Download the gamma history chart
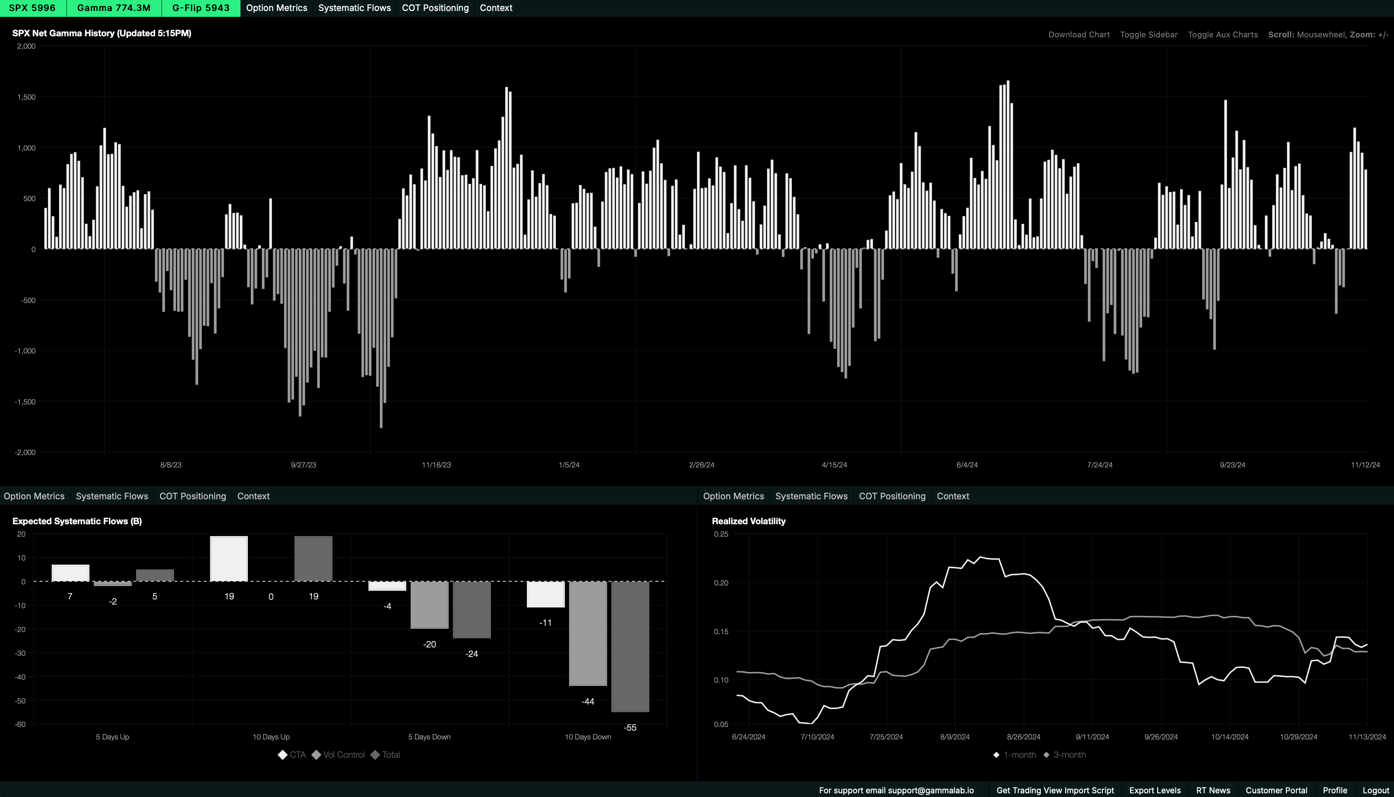Viewport: 1394px width, 797px height. 1079,34
